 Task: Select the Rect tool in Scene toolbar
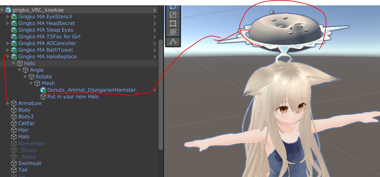click(x=173, y=23)
